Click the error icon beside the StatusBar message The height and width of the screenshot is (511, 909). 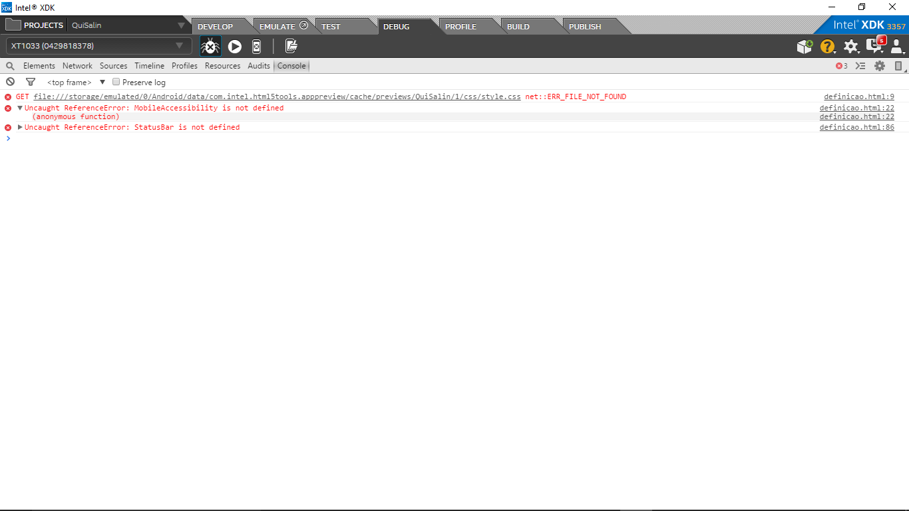(x=8, y=127)
